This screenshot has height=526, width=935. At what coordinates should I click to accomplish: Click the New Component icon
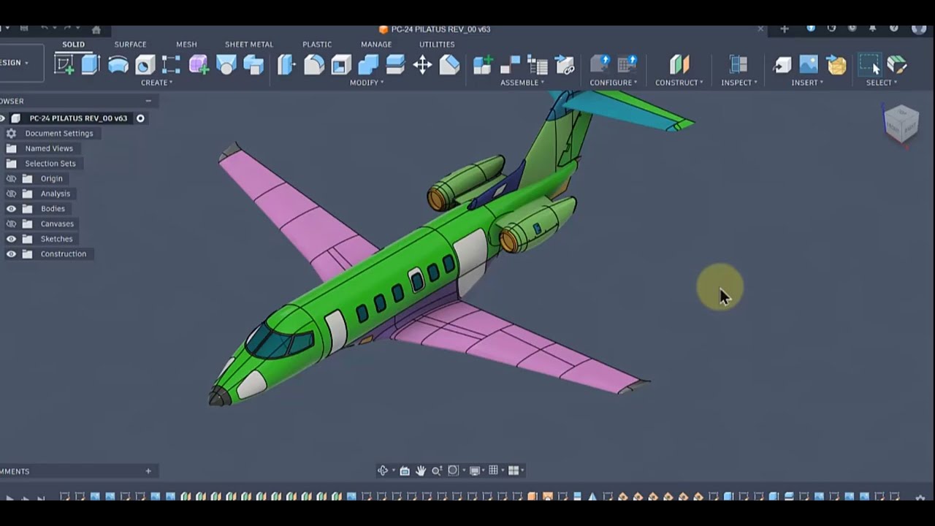pyautogui.click(x=483, y=65)
